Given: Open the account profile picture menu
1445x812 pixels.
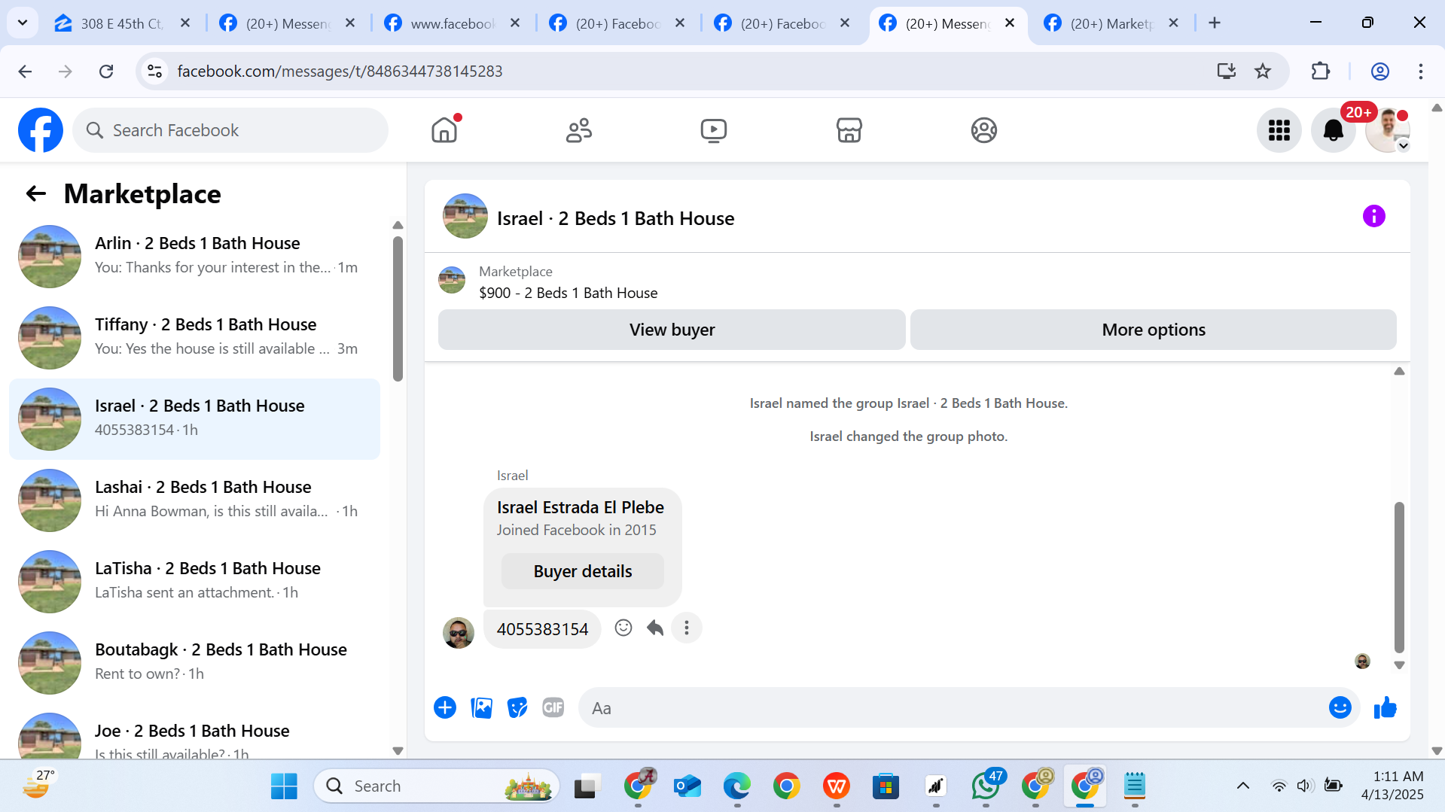Looking at the screenshot, I should 1388,130.
